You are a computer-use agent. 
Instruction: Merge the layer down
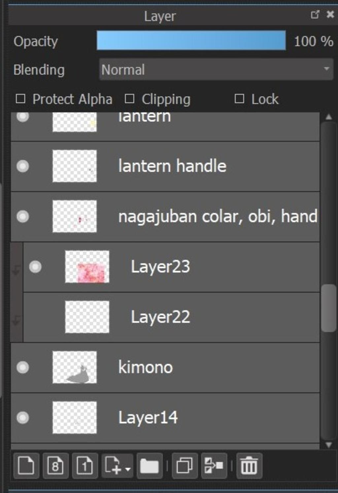[214, 466]
